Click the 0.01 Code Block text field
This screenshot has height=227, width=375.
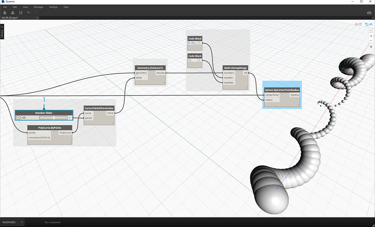tap(192, 43)
